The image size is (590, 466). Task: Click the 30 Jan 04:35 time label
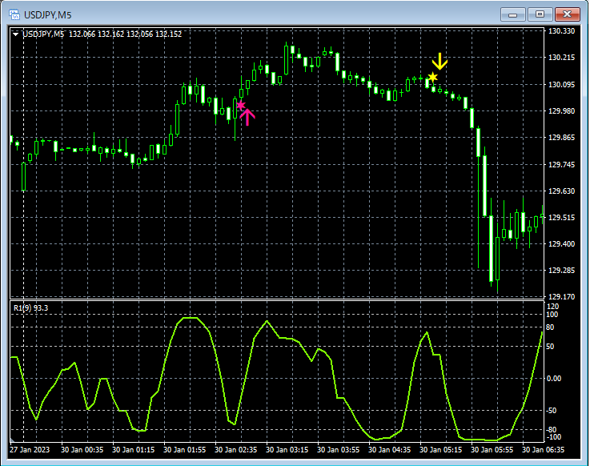(389, 449)
